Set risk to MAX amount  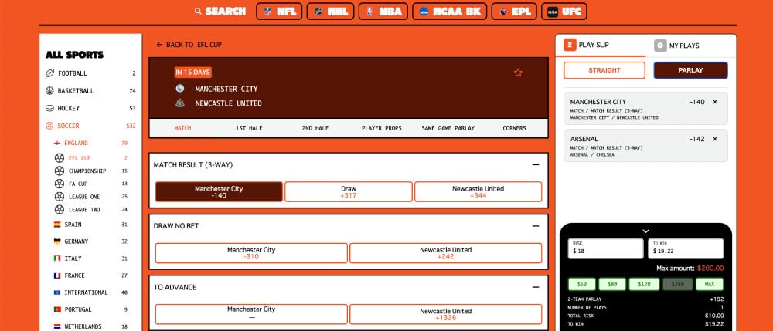coord(710,284)
